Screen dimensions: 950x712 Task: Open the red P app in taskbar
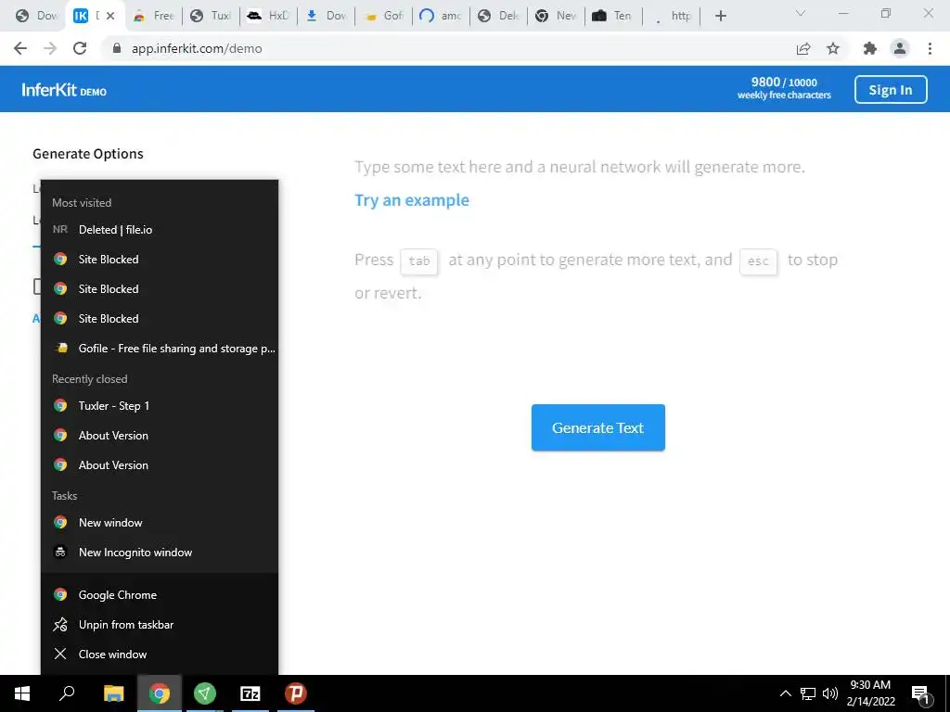(x=296, y=693)
